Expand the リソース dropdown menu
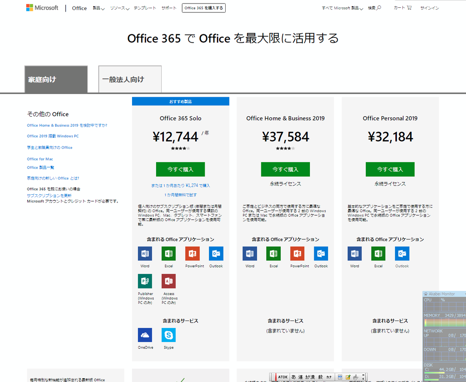This screenshot has width=466, height=382. coord(120,8)
